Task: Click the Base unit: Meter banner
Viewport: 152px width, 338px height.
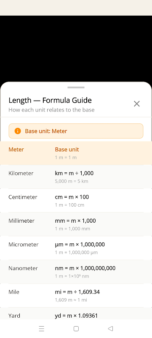Action: click(76, 131)
